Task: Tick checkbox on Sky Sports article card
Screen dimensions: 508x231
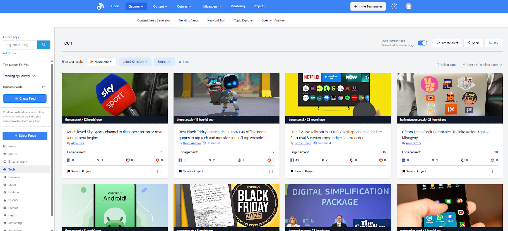Action: click(159, 171)
